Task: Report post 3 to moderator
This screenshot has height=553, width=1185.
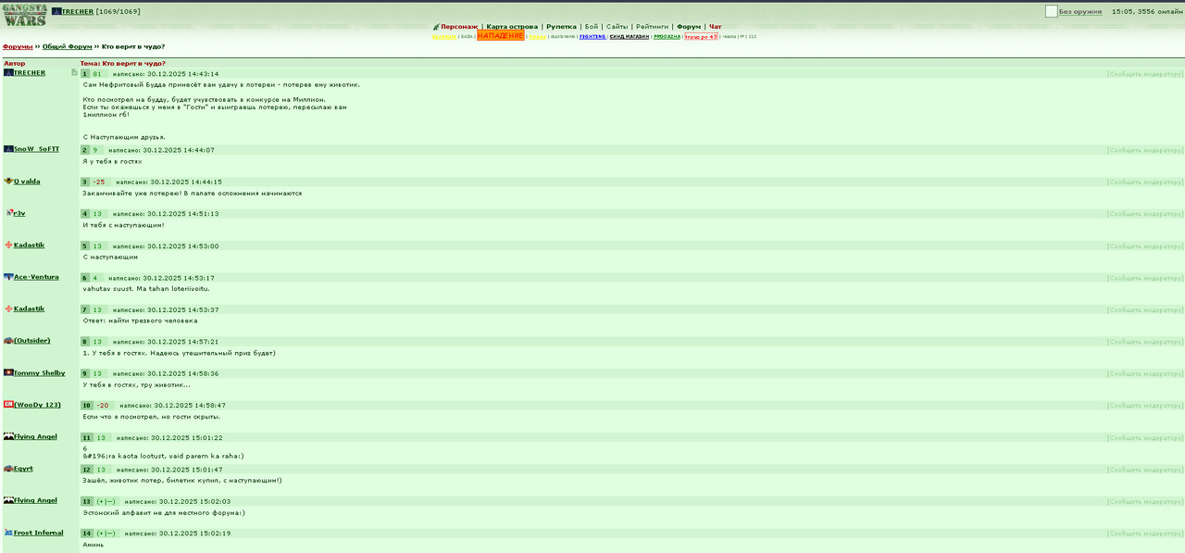Action: pyautogui.click(x=1145, y=182)
